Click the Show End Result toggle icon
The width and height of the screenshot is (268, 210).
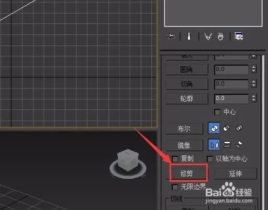point(189,36)
